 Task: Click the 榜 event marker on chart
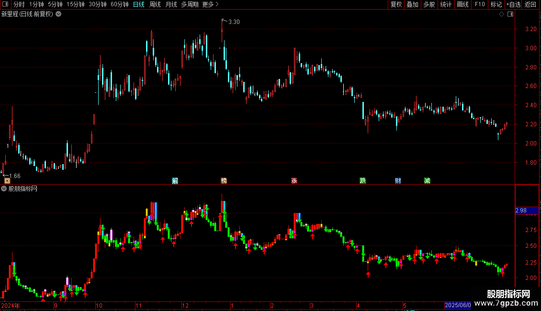click(x=224, y=181)
